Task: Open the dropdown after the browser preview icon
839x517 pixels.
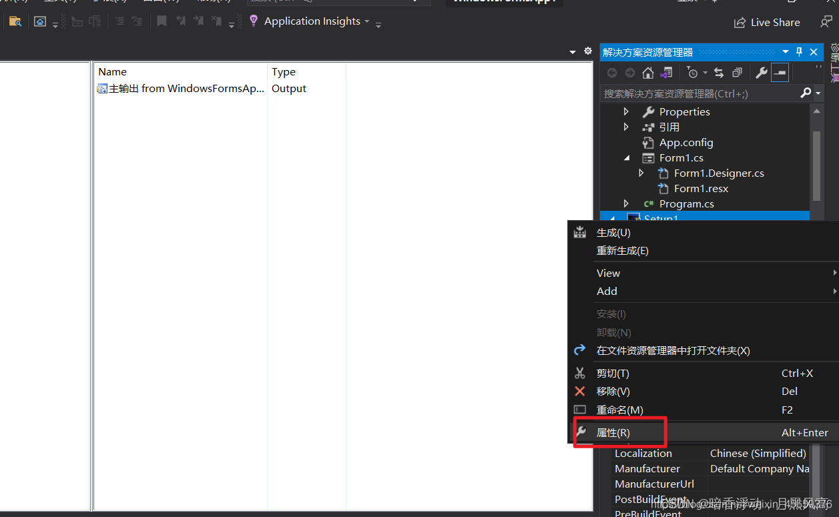Action: pos(55,25)
